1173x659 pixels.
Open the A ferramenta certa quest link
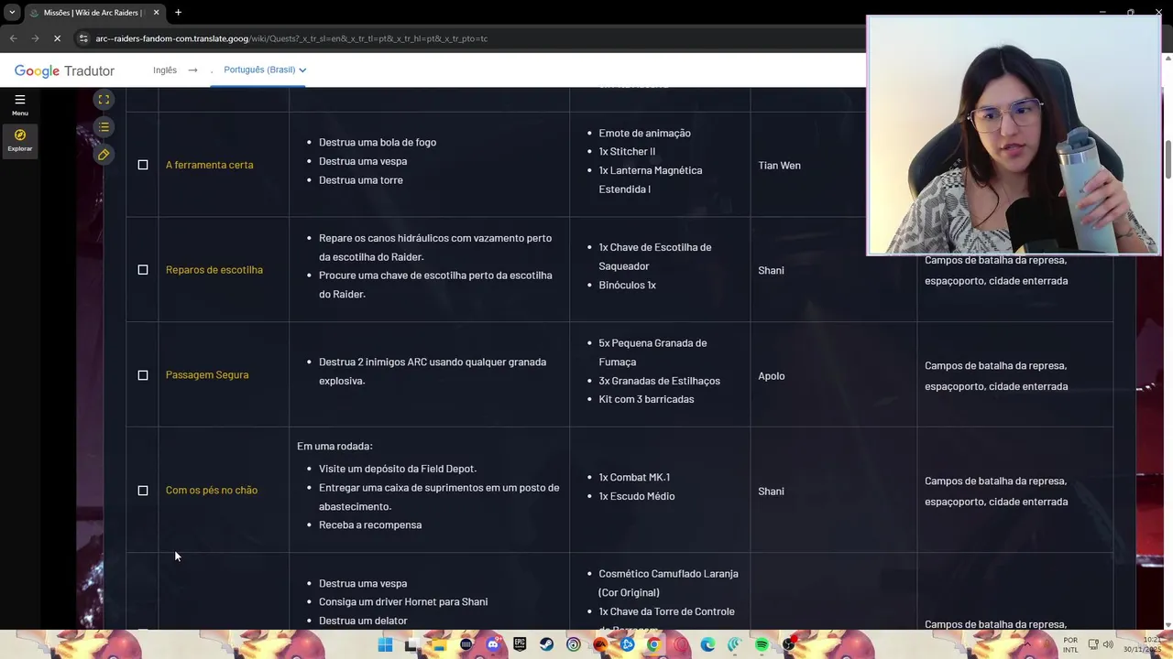coord(209,165)
